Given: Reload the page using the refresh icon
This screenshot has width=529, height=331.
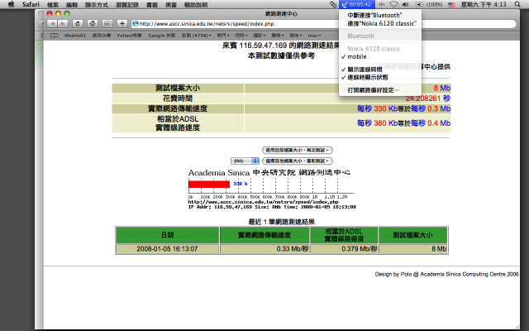Looking at the screenshot, I should (78, 24).
